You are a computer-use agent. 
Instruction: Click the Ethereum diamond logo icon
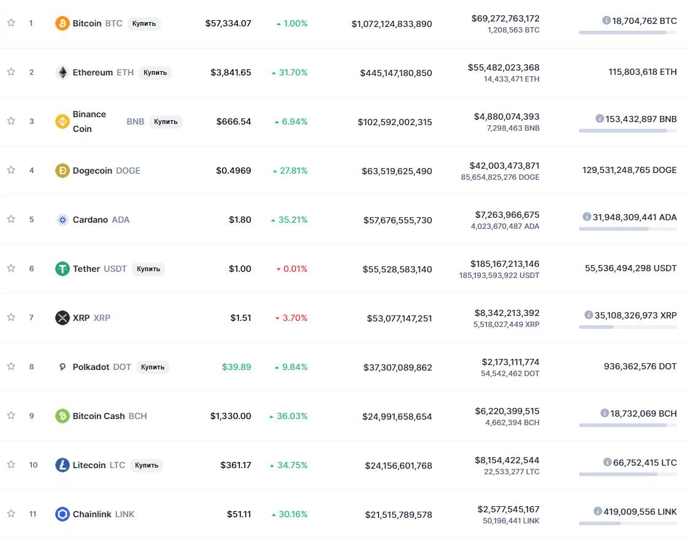point(62,72)
